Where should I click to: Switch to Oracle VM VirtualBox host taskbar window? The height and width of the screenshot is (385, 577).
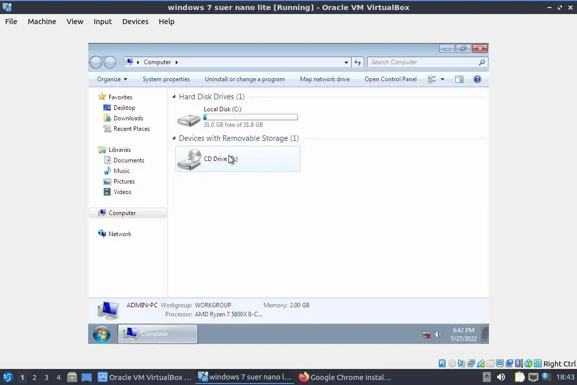tap(145, 377)
